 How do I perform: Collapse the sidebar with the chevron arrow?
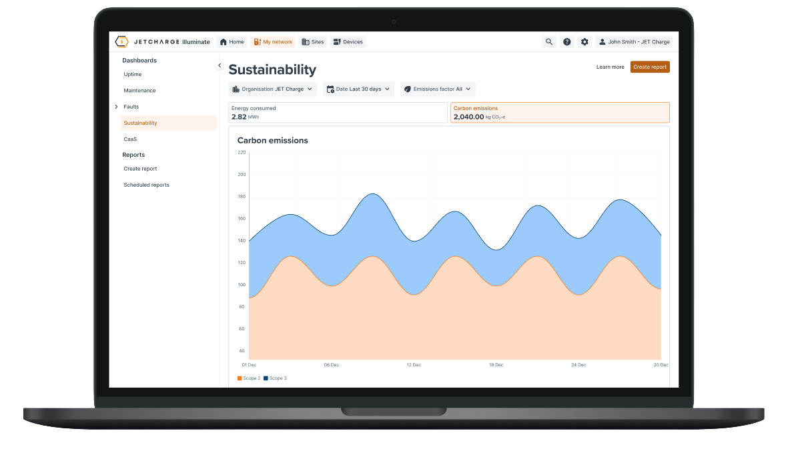[x=220, y=65]
